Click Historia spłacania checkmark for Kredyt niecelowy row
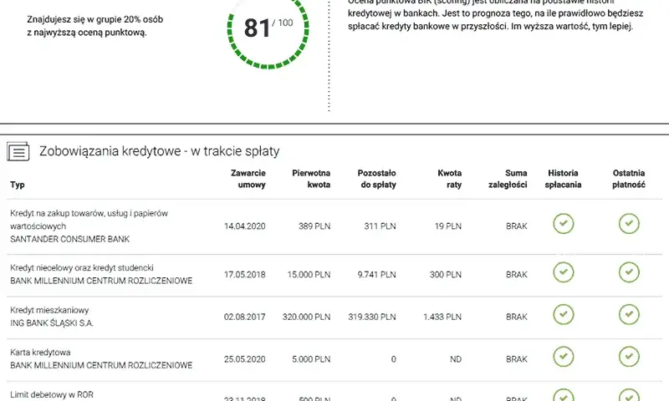Viewport: 669px width, 401px height. tap(563, 272)
